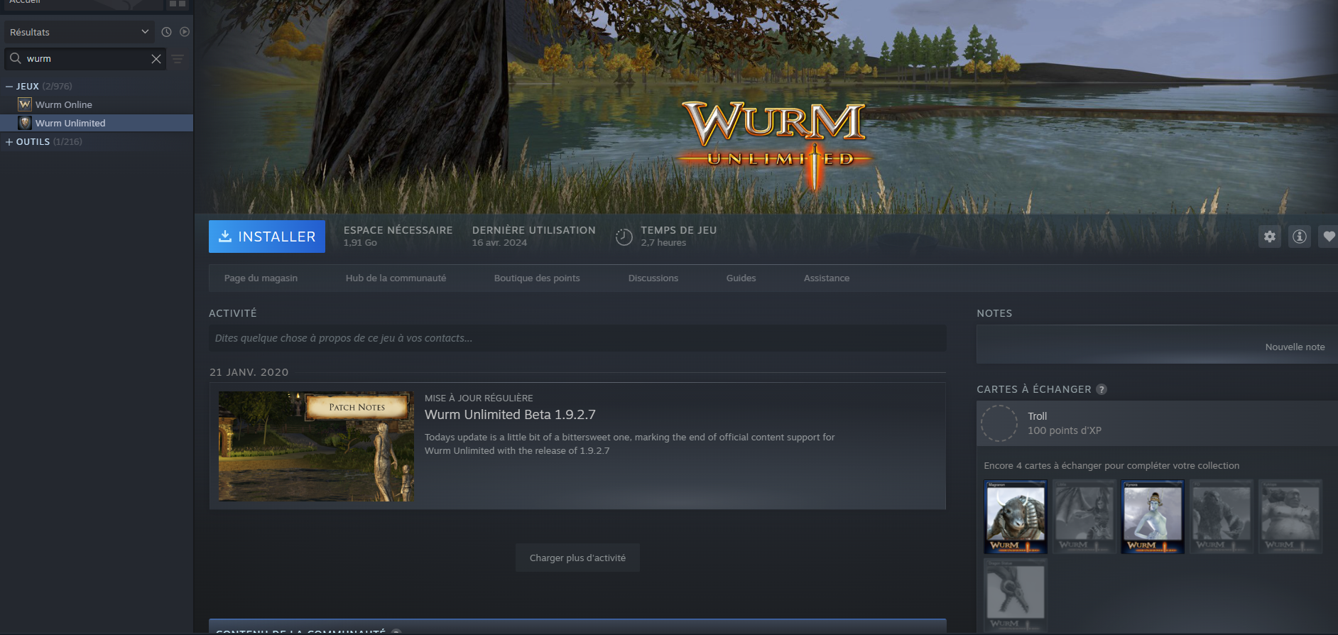Open the Troll badge name

1037,416
